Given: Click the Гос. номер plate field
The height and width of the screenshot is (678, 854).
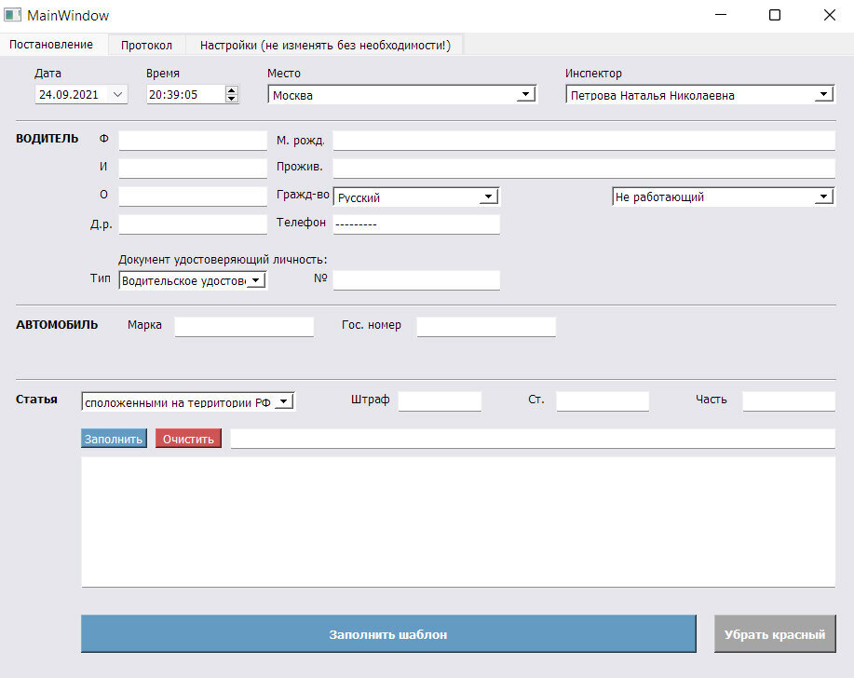Looking at the screenshot, I should 486,327.
